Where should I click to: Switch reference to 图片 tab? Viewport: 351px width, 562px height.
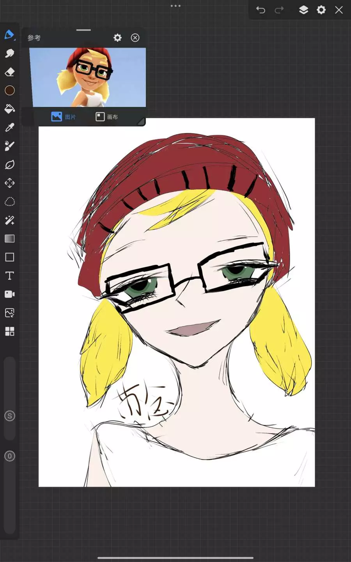coord(64,117)
